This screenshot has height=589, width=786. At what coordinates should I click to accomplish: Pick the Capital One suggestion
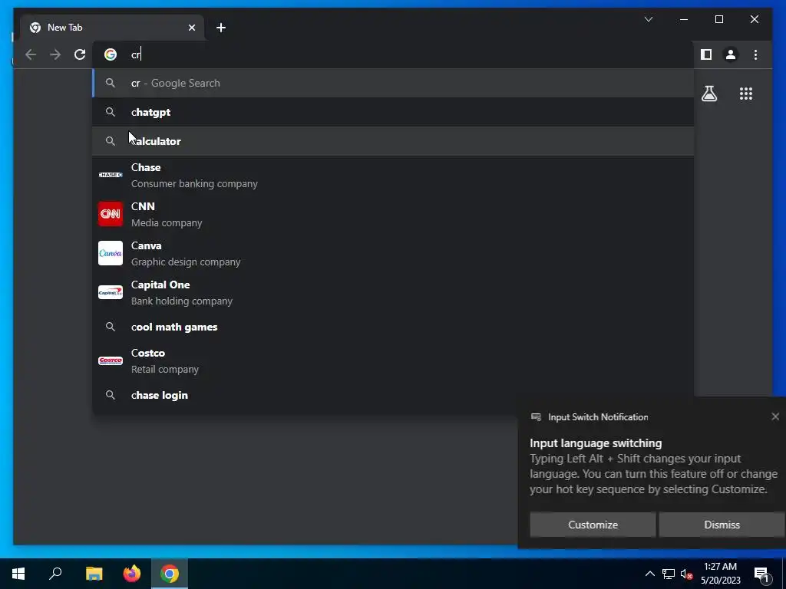point(393,292)
